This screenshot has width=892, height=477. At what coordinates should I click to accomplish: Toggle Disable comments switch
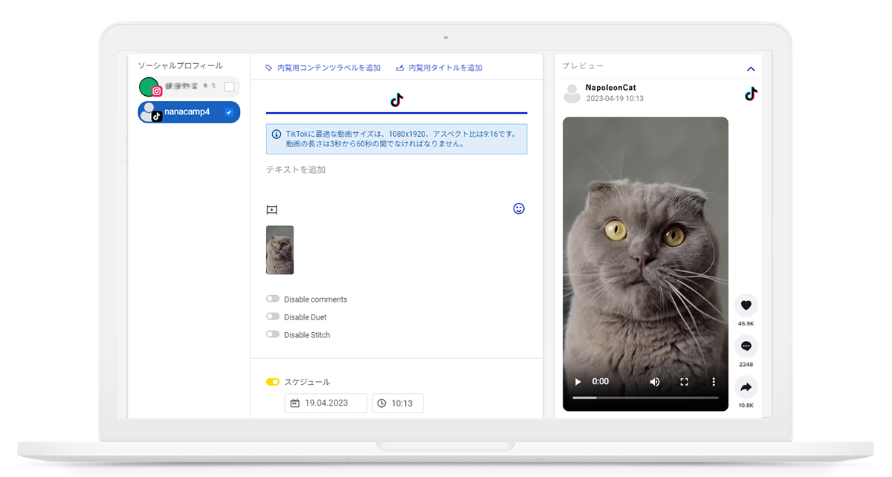(x=273, y=299)
